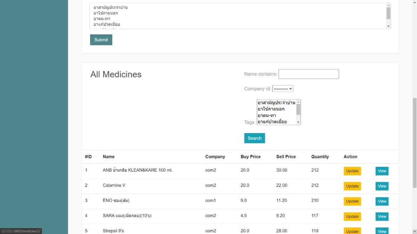The image size is (417, 234).
Task: Focus the Name contains text field
Action: pyautogui.click(x=309, y=74)
